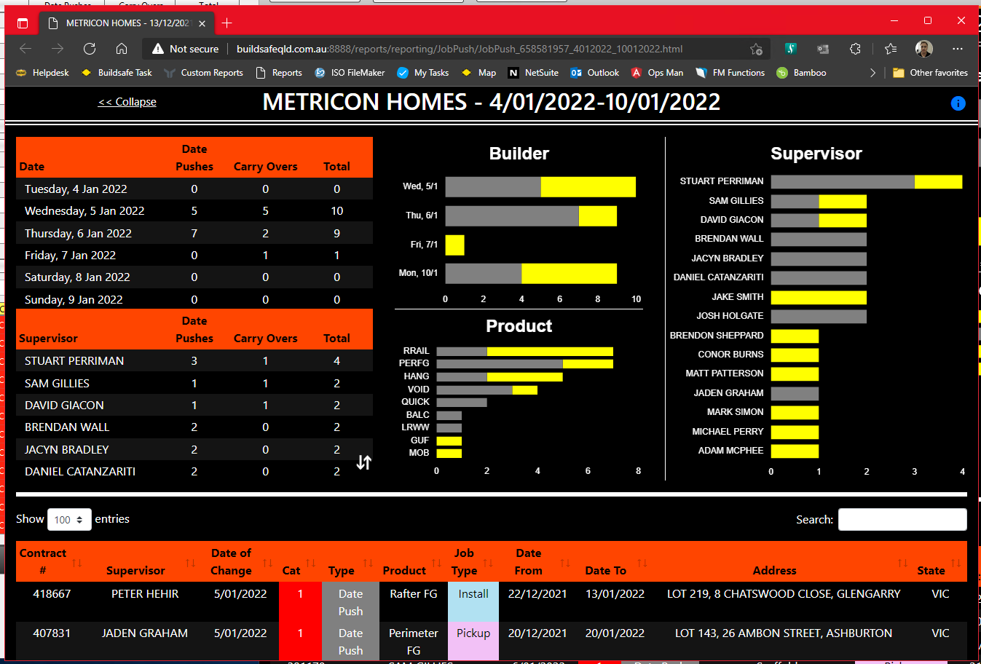Click the blue info icon by the title
The width and height of the screenshot is (981, 664).
[x=958, y=103]
